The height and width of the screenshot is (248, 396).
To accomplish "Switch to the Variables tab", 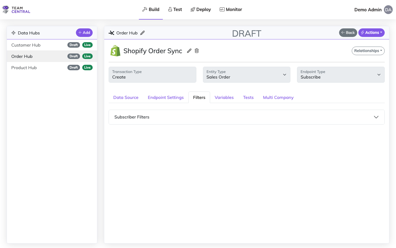I will [x=224, y=97].
